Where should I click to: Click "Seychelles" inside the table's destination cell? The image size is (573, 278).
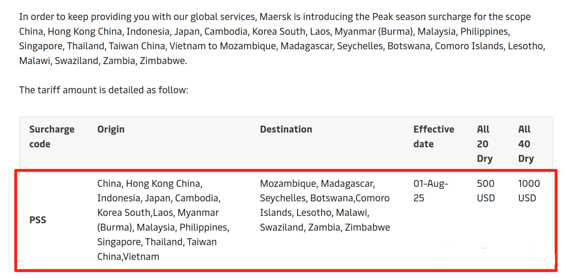[283, 199]
